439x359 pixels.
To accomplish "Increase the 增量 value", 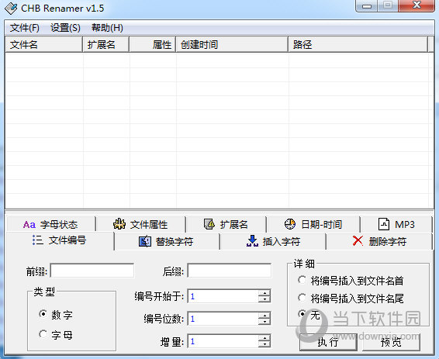I will (264, 338).
